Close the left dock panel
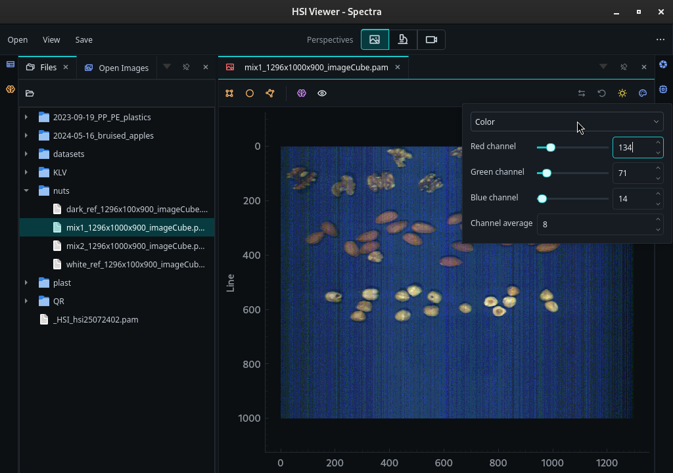This screenshot has height=473, width=673. [x=206, y=67]
